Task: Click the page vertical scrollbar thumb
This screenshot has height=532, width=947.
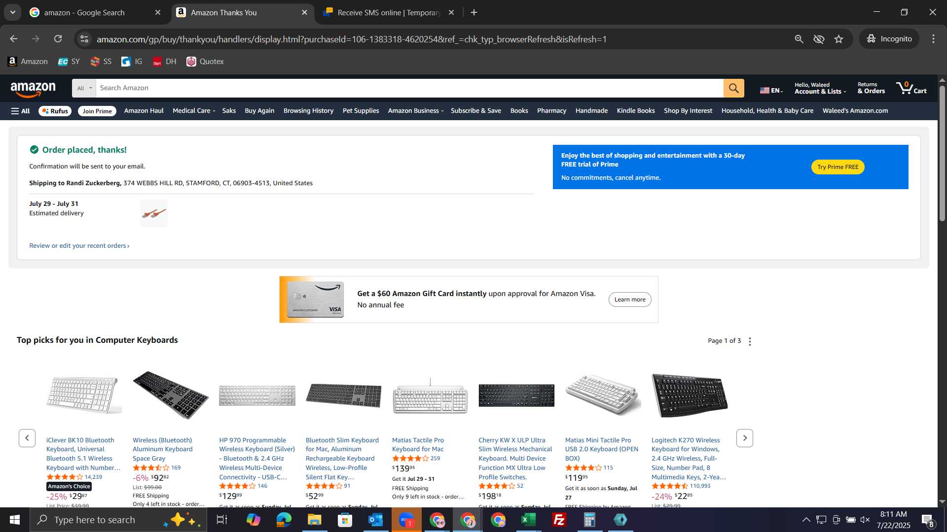Action: [x=942, y=153]
